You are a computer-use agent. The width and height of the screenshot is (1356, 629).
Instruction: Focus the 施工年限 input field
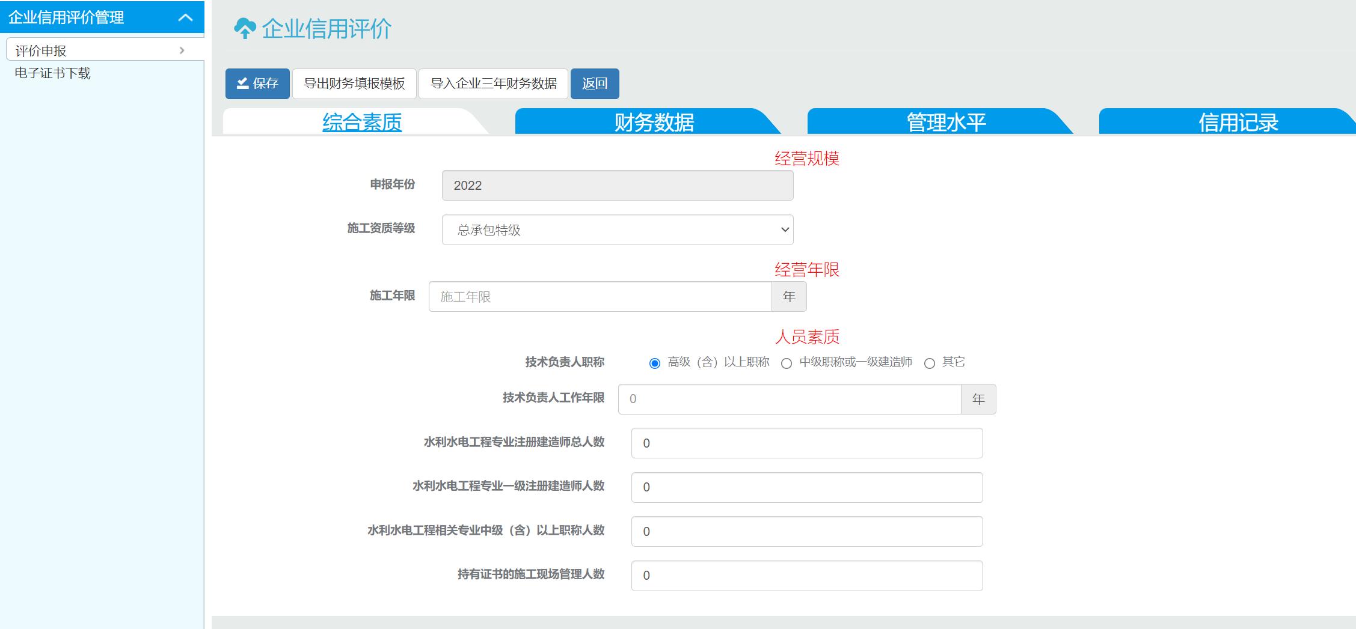tap(600, 296)
